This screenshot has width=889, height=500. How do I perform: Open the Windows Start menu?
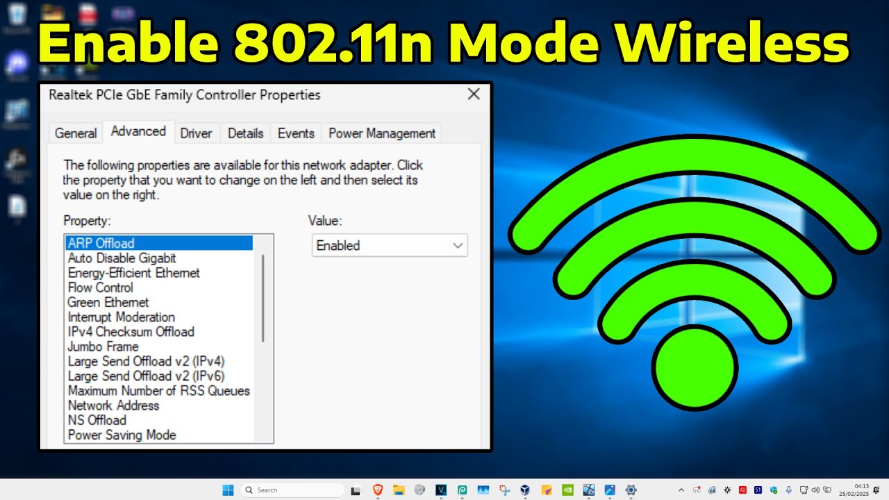228,490
